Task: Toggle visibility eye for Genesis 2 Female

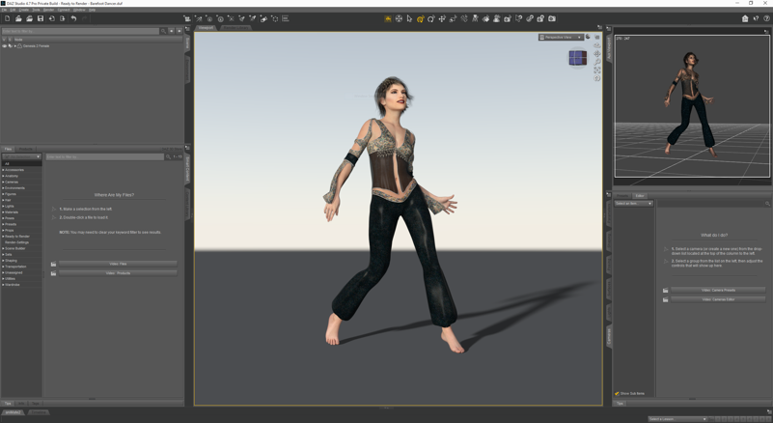Action: pos(5,45)
